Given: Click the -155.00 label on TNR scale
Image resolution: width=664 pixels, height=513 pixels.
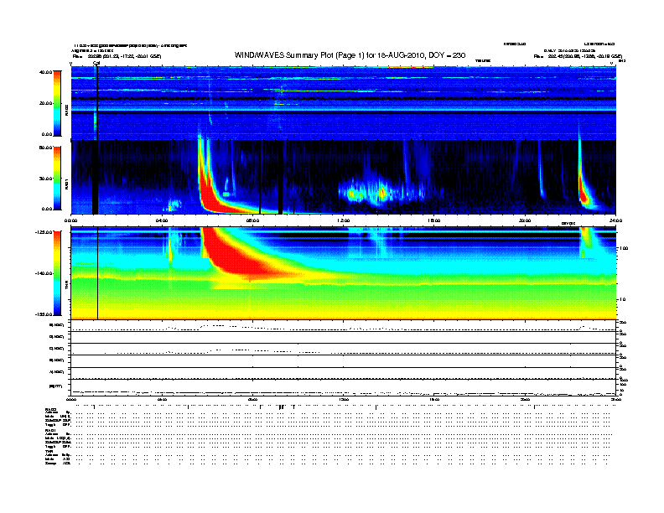Looking at the screenshot, I should pos(44,314).
